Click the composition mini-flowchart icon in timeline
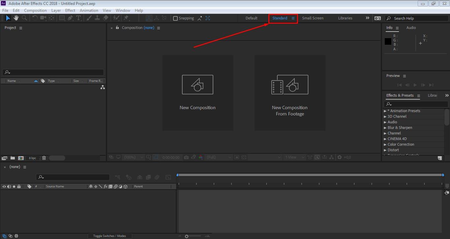The height and width of the screenshot is (239, 450). [x=117, y=177]
